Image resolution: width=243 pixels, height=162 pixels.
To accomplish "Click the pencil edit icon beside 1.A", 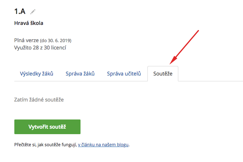I will [33, 12].
